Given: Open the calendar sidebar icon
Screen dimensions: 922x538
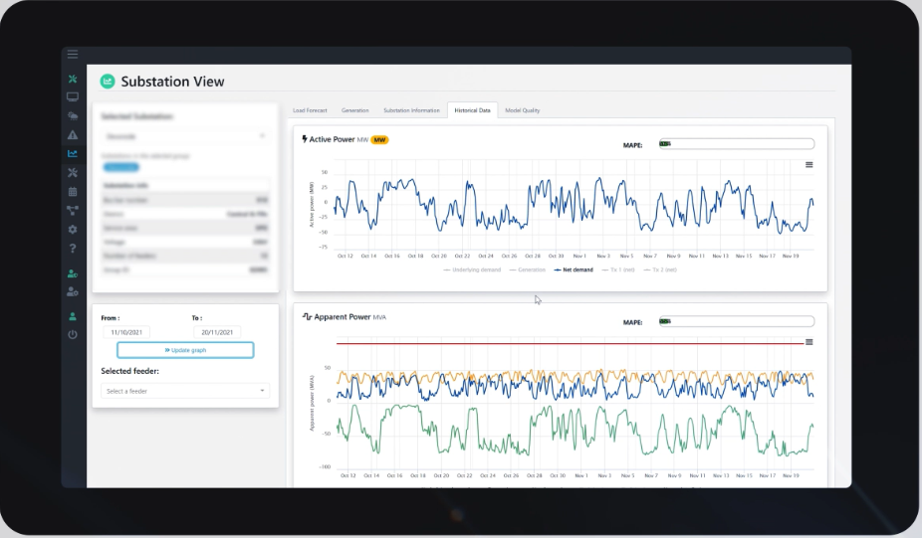Looking at the screenshot, I should pos(73,192).
